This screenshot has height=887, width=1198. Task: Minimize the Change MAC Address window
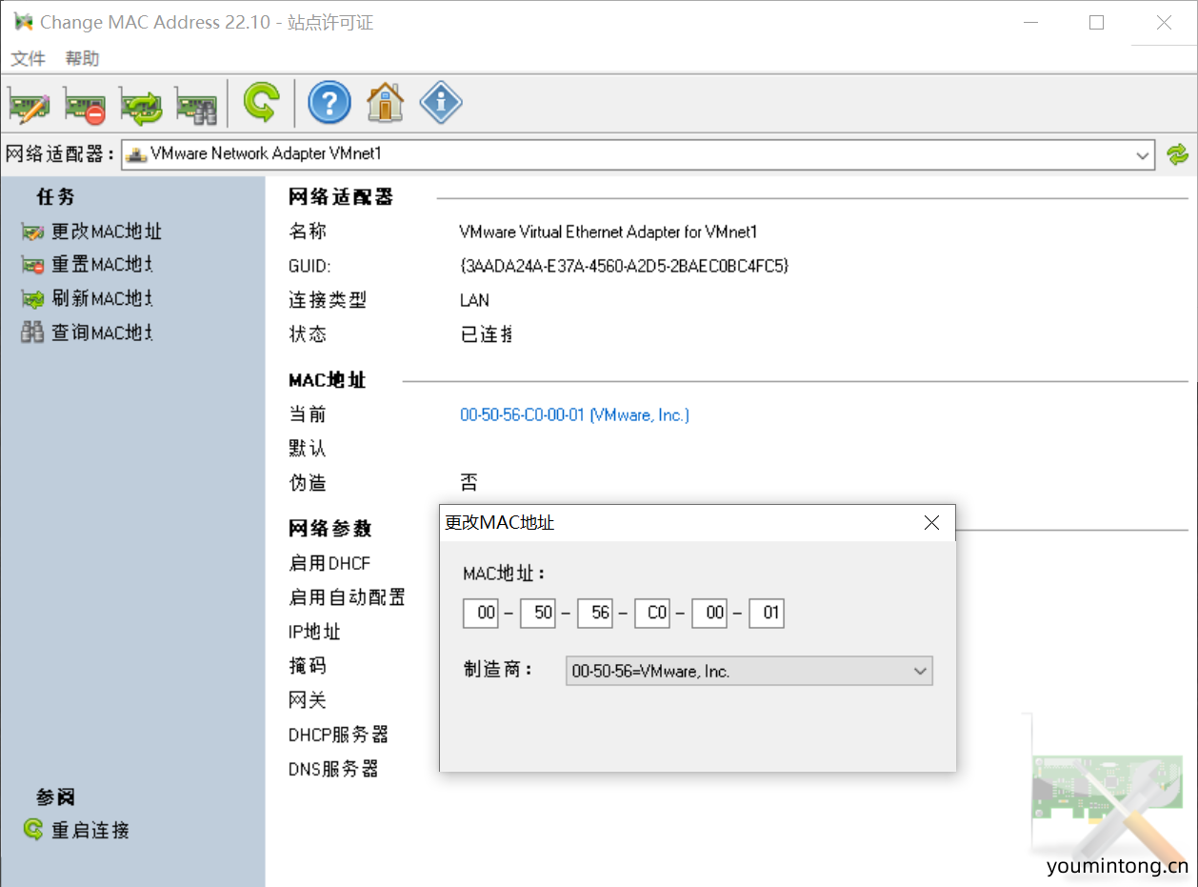click(x=1030, y=22)
